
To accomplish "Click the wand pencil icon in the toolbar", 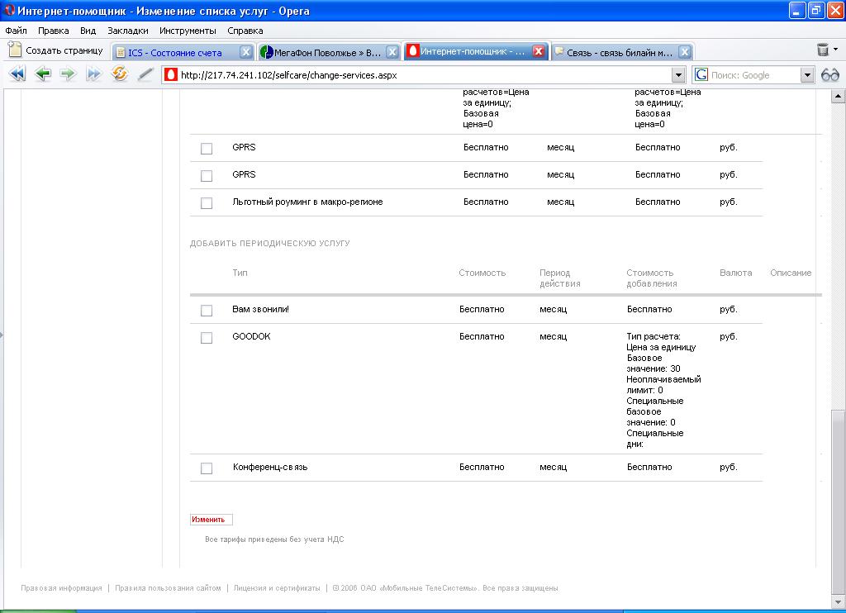I will point(145,74).
